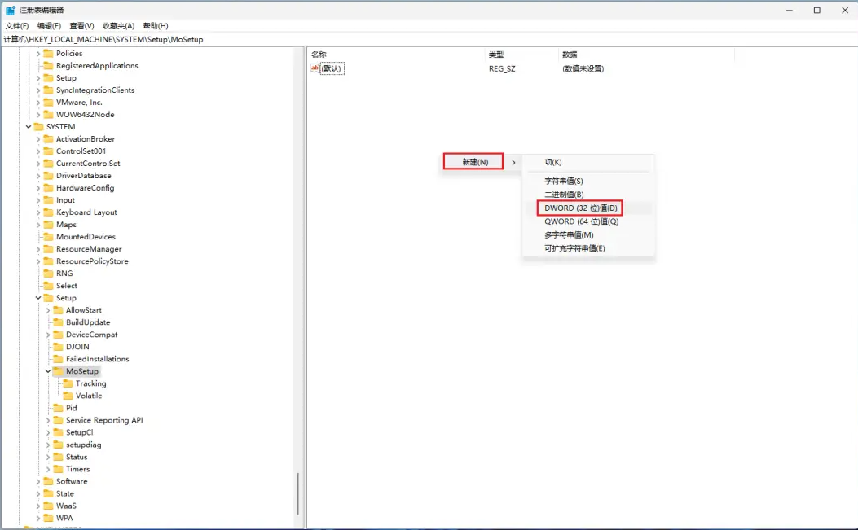Open the 查看(V) menu
Screen dimensions: 858x530
click(x=82, y=26)
